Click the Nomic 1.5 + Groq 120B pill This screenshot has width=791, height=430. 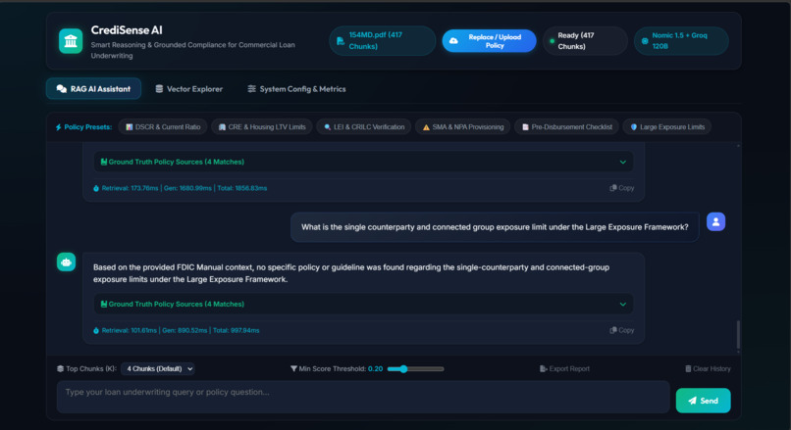(x=681, y=41)
